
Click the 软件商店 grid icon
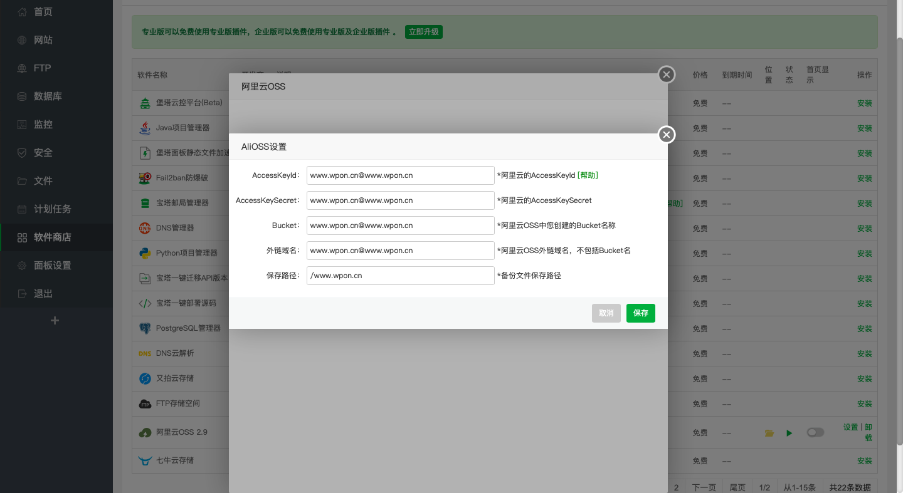(22, 237)
